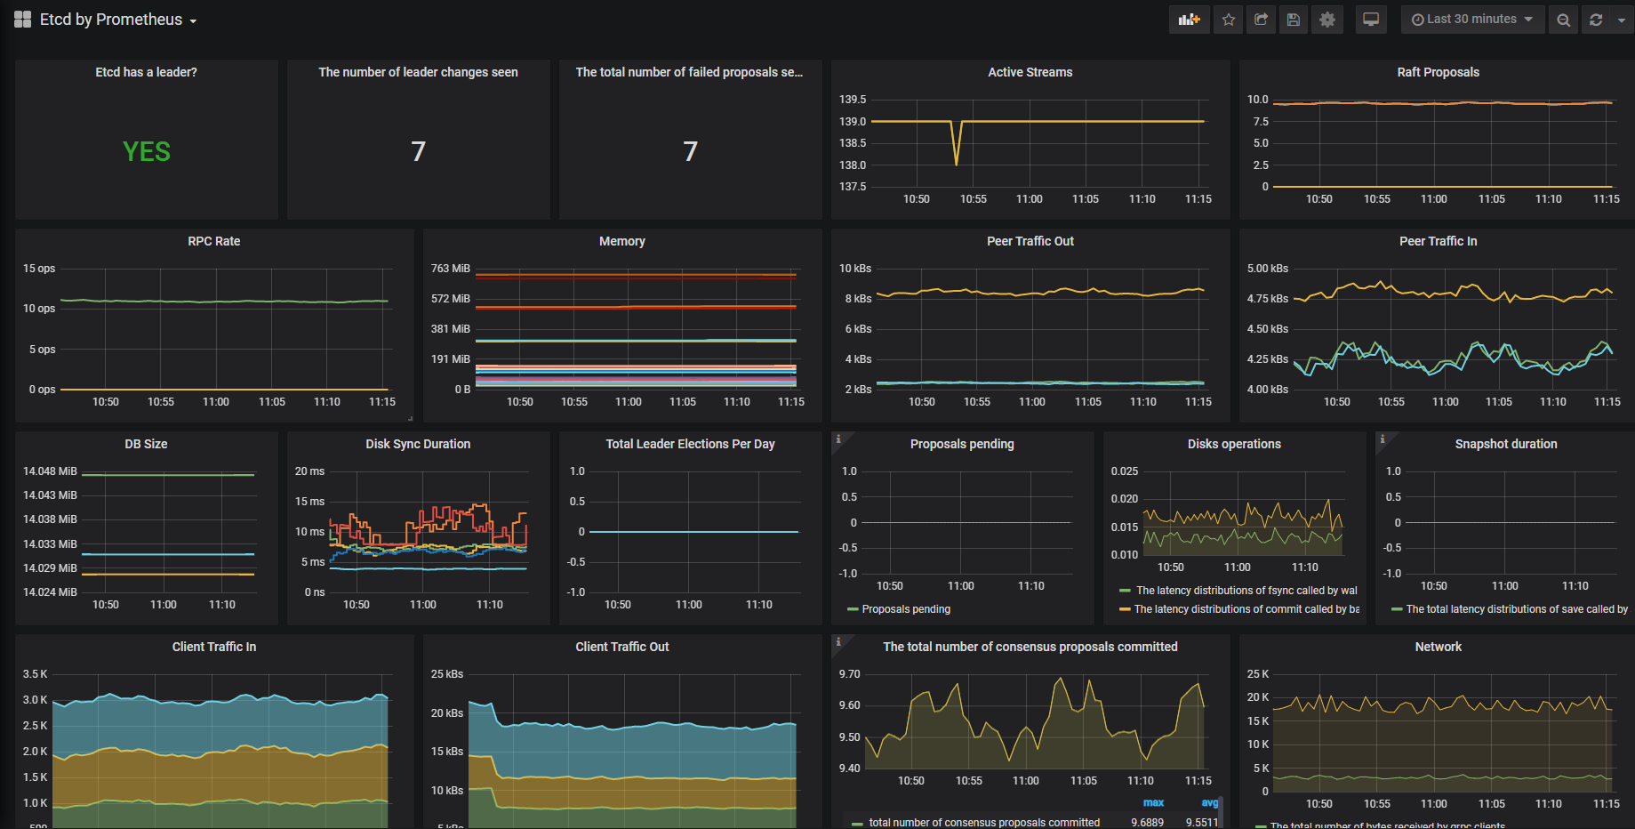Click the 9.5511 avg value in the legend
The height and width of the screenshot is (829, 1635).
click(x=1202, y=823)
